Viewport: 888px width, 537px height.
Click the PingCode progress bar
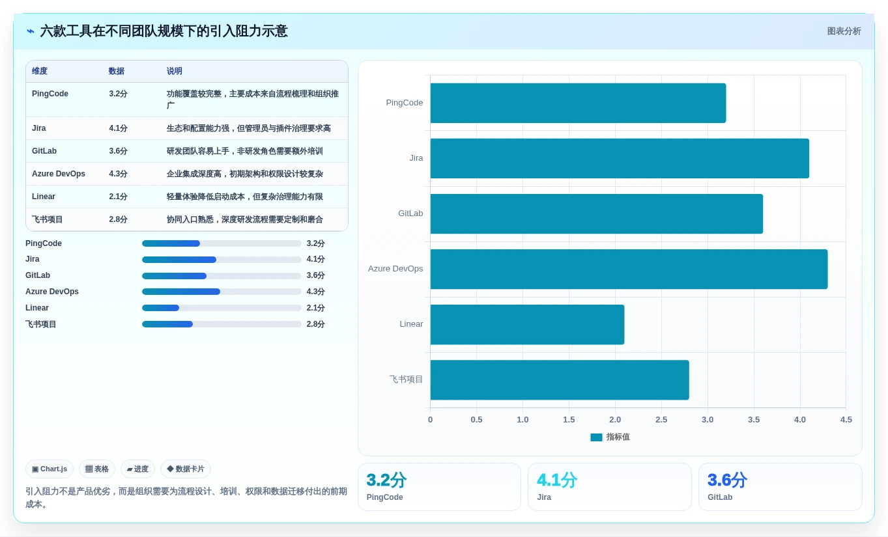click(x=222, y=243)
